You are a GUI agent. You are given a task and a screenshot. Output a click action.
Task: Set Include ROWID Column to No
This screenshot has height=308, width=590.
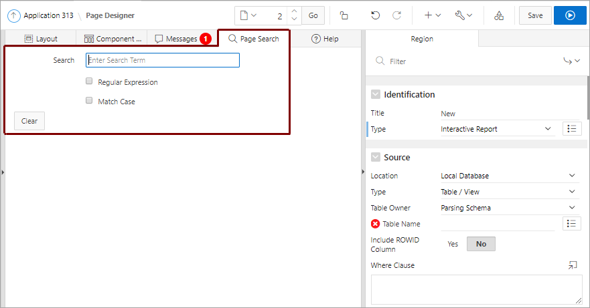481,244
